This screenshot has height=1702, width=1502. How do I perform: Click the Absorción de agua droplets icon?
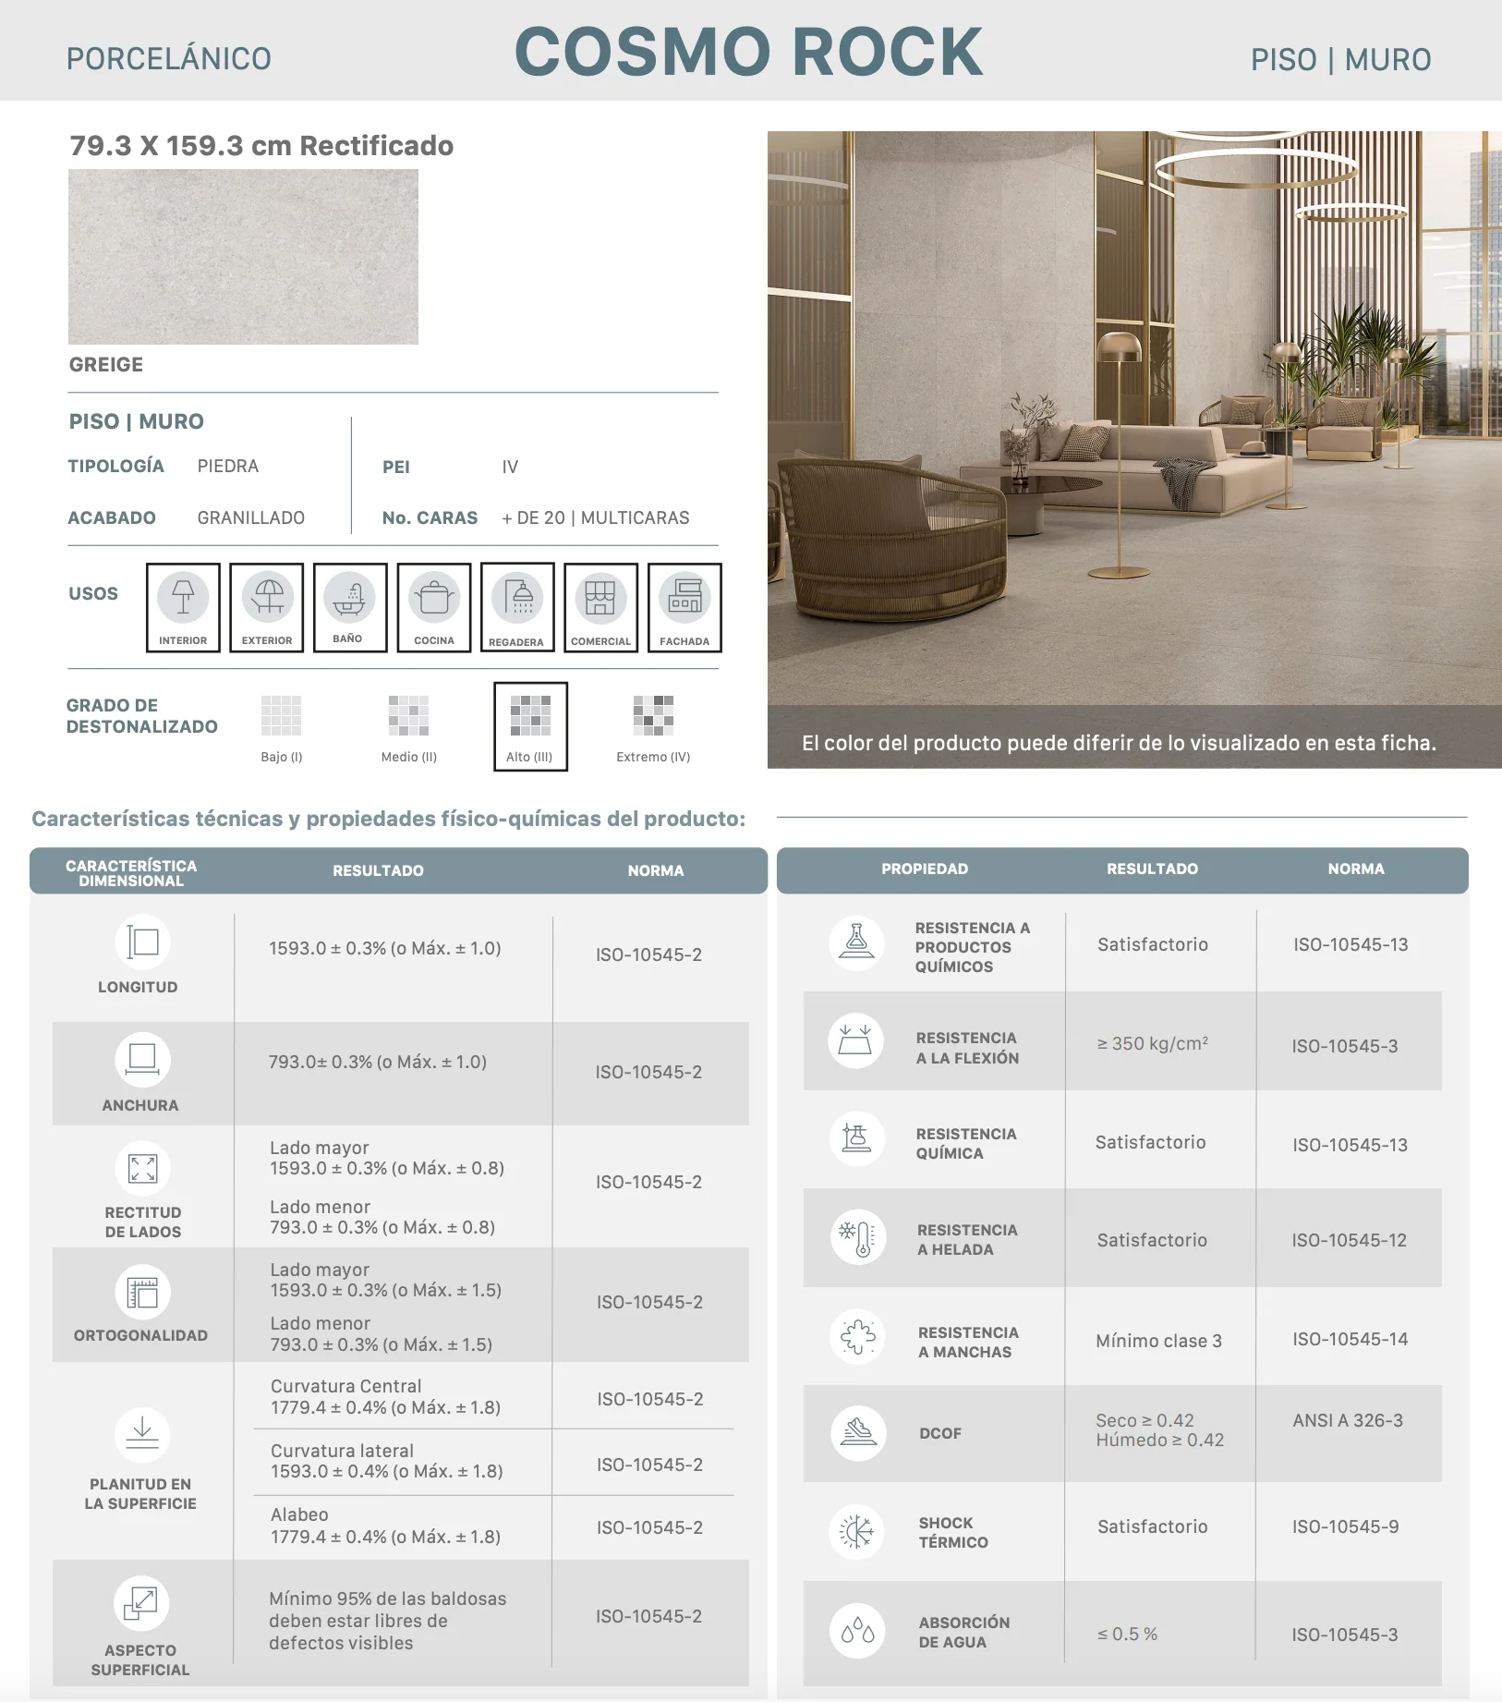[858, 1631]
